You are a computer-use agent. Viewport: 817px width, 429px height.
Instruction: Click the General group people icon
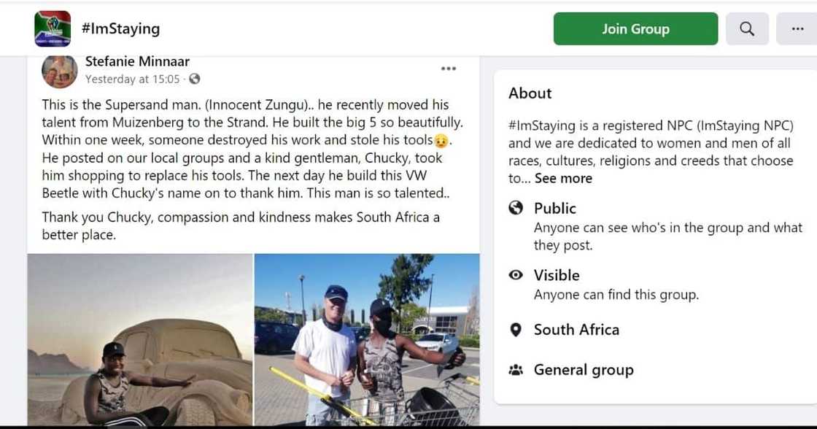[516, 370]
